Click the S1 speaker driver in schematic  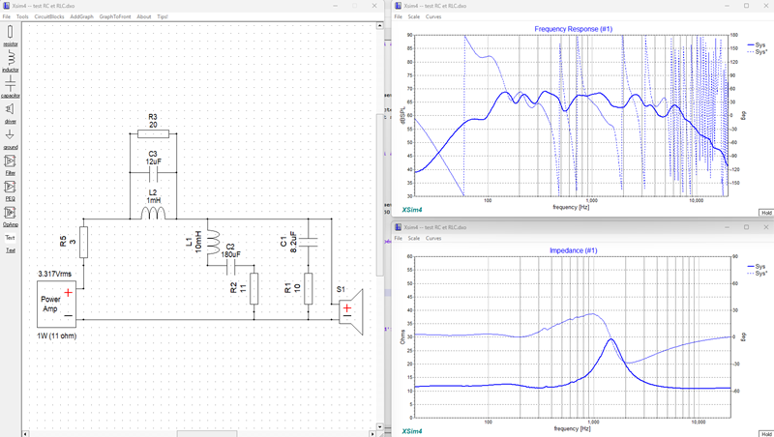click(351, 311)
